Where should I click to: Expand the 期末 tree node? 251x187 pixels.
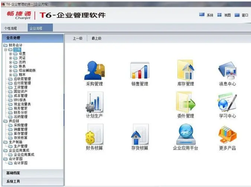[11, 75]
